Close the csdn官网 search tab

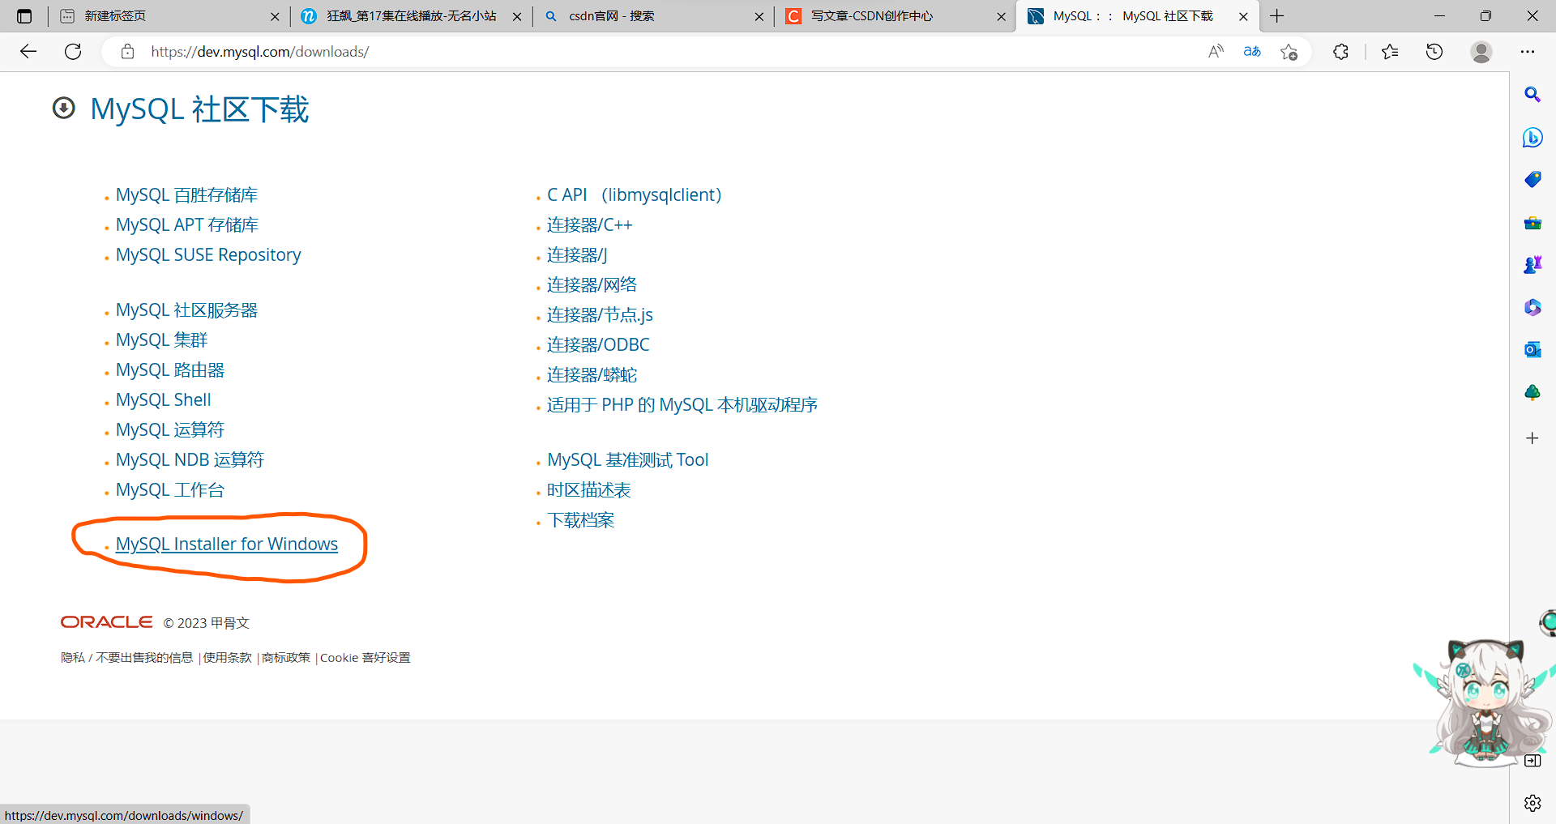tap(759, 16)
